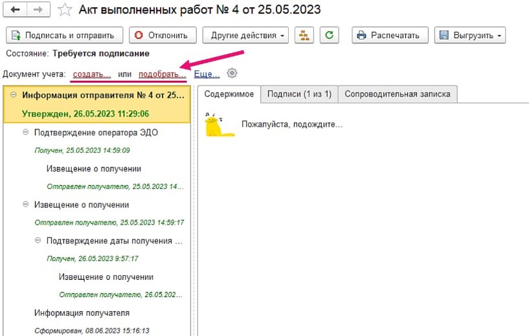Screen dimensions: 529x336
Task: Open the Еще... link
Action: click(x=207, y=74)
